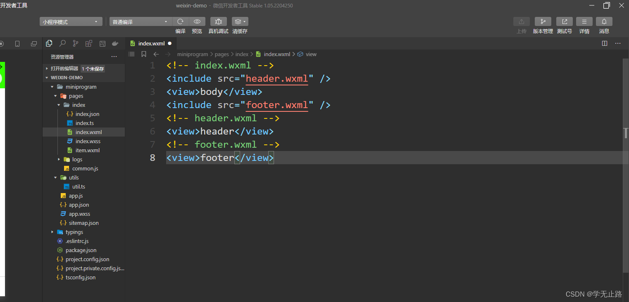Click pages in the breadcrumb
Image resolution: width=629 pixels, height=302 pixels.
pyautogui.click(x=222, y=54)
